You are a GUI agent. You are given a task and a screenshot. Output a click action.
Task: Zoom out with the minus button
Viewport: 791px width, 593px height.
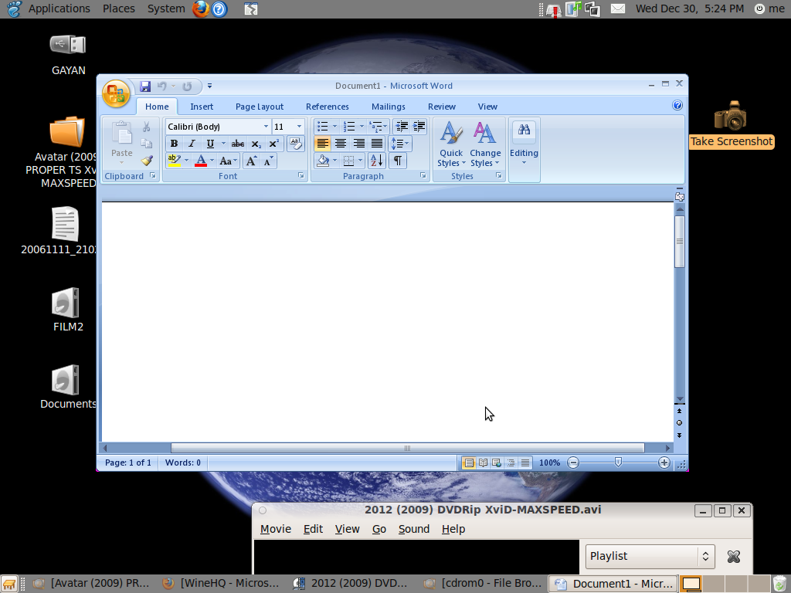pos(573,463)
